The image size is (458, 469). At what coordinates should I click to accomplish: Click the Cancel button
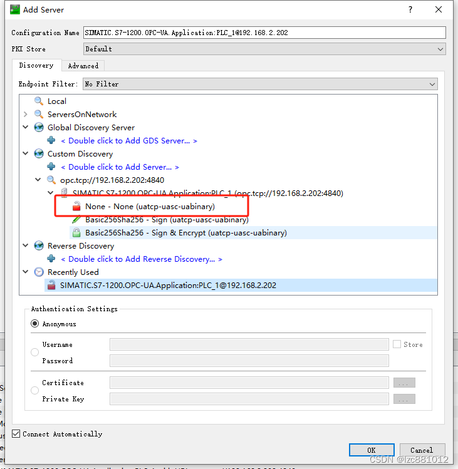(422, 450)
